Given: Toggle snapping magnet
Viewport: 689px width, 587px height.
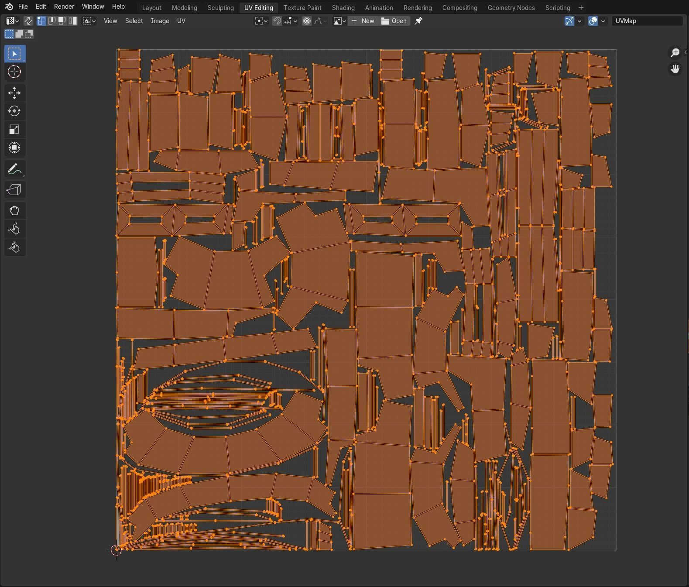Looking at the screenshot, I should (x=277, y=21).
